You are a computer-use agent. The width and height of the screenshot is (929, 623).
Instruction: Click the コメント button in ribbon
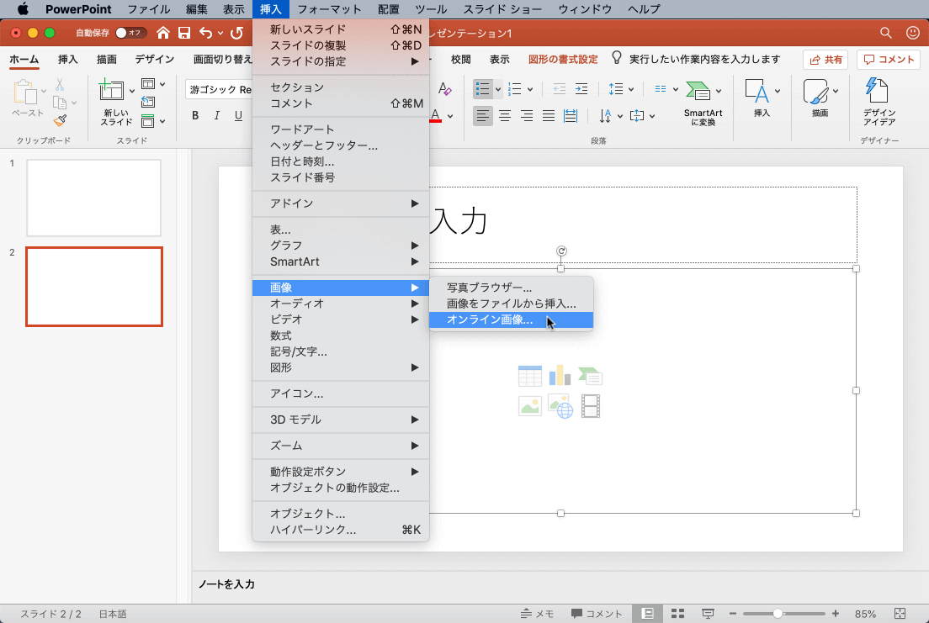(888, 59)
